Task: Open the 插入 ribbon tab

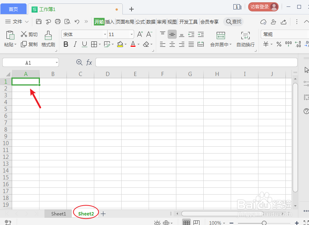Action: (110, 22)
